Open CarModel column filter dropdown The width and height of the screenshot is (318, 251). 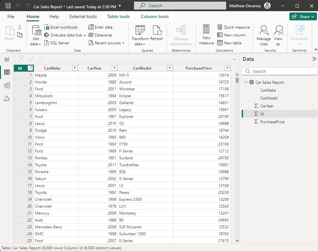170,68
